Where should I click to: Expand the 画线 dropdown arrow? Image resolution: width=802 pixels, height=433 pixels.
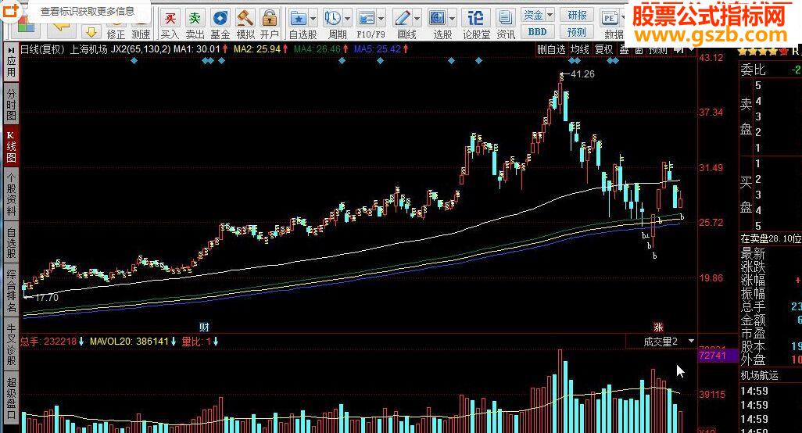click(x=417, y=19)
